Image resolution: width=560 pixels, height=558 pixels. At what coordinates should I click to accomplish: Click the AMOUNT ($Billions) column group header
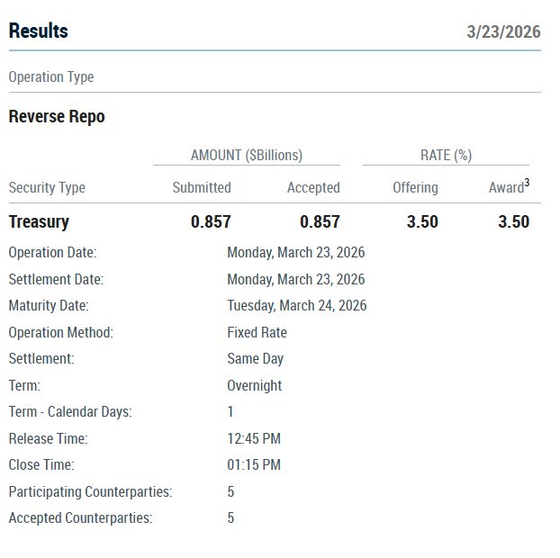[247, 156]
